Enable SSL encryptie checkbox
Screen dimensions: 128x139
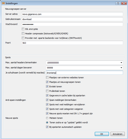23,29
